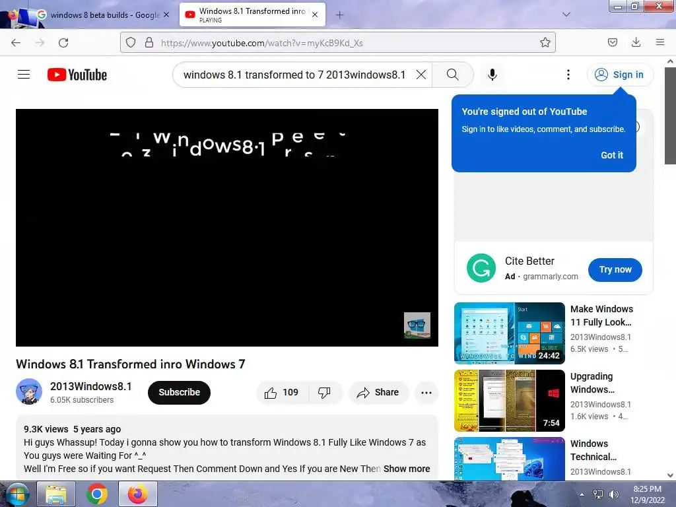
Task: Click the video title Windows 8.1 Transformed inro Windows 7
Action: point(131,364)
